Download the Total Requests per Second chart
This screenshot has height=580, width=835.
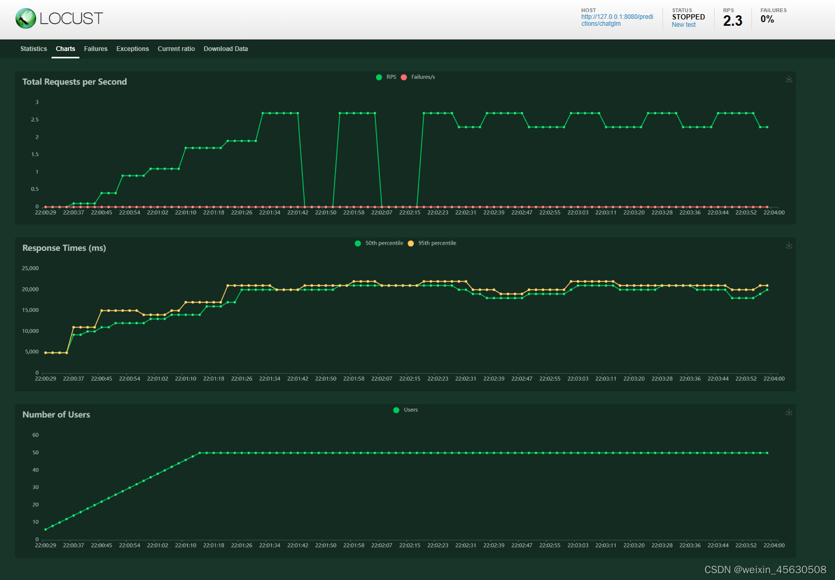click(x=789, y=79)
